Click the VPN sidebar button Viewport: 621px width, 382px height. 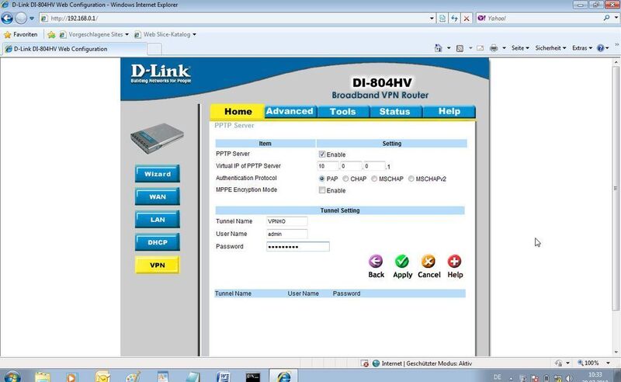coord(158,265)
